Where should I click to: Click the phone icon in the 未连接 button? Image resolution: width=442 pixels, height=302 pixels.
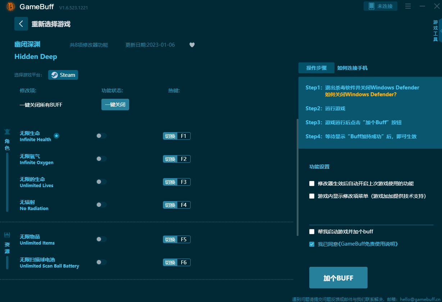(371, 6)
